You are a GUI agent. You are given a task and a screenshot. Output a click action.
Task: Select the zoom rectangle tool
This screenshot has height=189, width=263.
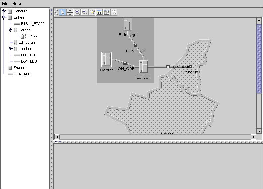pos(114,12)
